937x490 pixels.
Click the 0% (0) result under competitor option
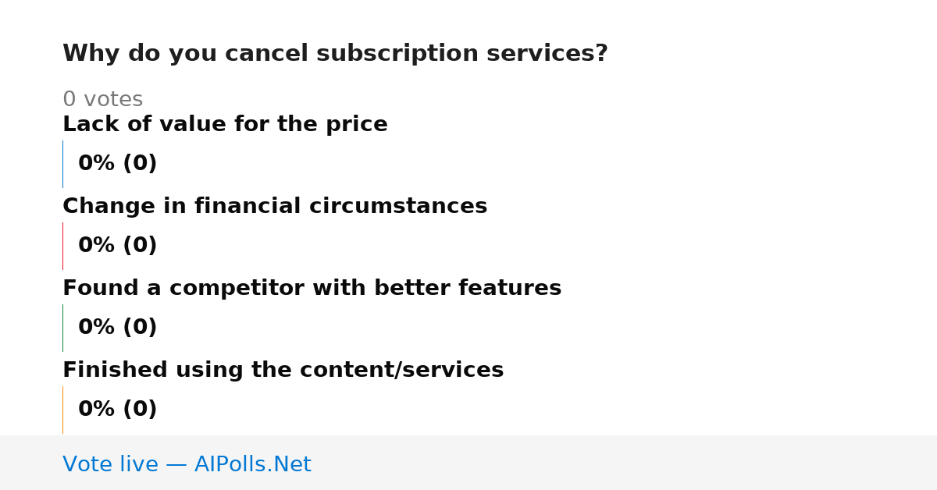pyautogui.click(x=117, y=328)
